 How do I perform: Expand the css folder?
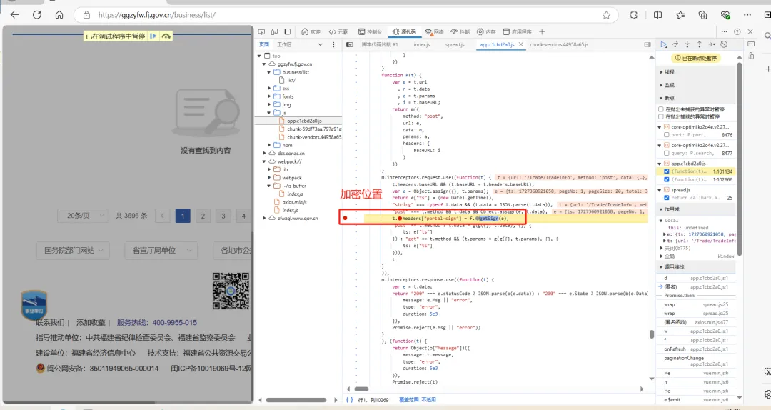pos(269,88)
